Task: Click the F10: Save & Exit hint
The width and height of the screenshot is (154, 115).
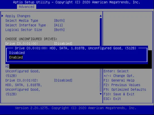Action: [x=119, y=94]
